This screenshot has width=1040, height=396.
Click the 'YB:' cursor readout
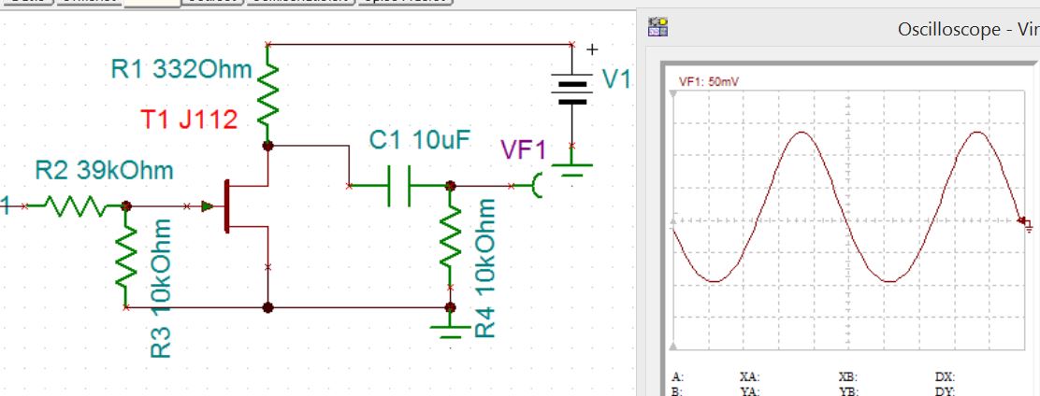[x=848, y=390]
